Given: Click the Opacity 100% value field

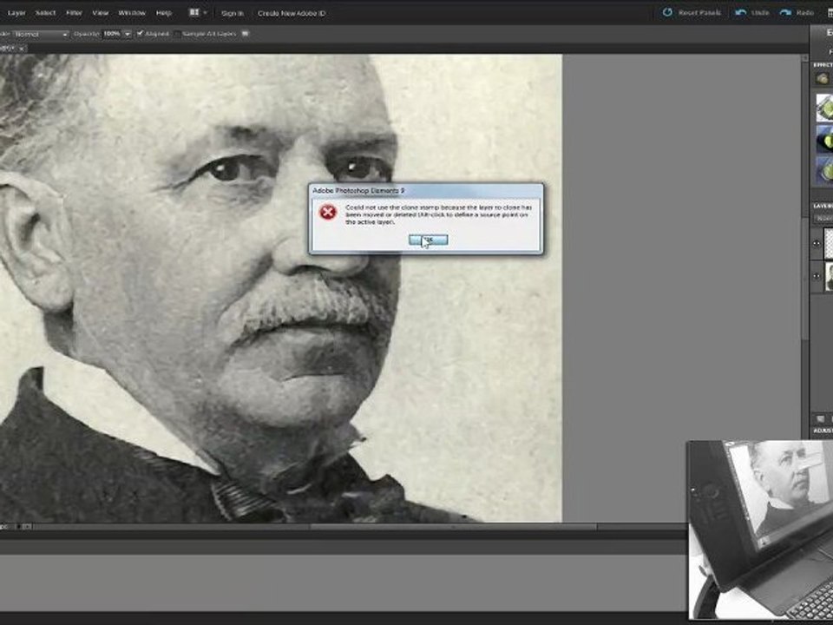Looking at the screenshot, I should click(x=112, y=34).
